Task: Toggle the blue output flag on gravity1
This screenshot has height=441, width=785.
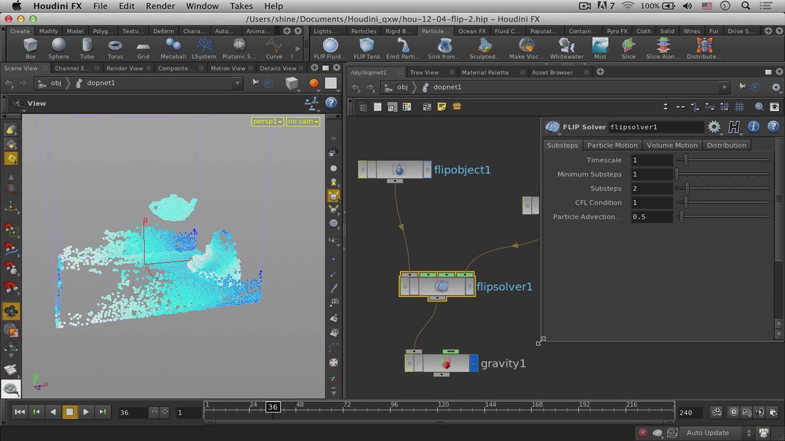Action: 473,363
